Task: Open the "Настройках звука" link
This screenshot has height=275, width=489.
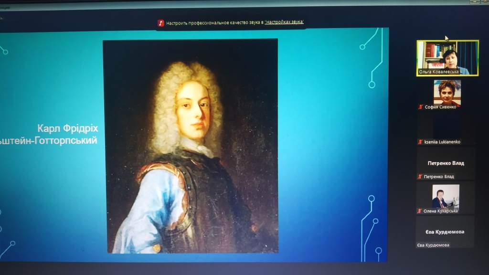Action: pyautogui.click(x=284, y=22)
